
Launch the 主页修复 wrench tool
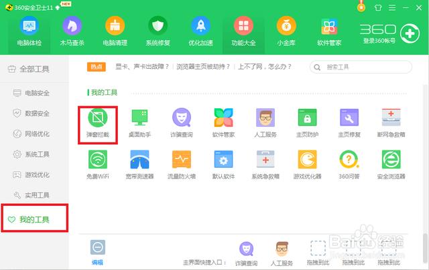pos(349,123)
